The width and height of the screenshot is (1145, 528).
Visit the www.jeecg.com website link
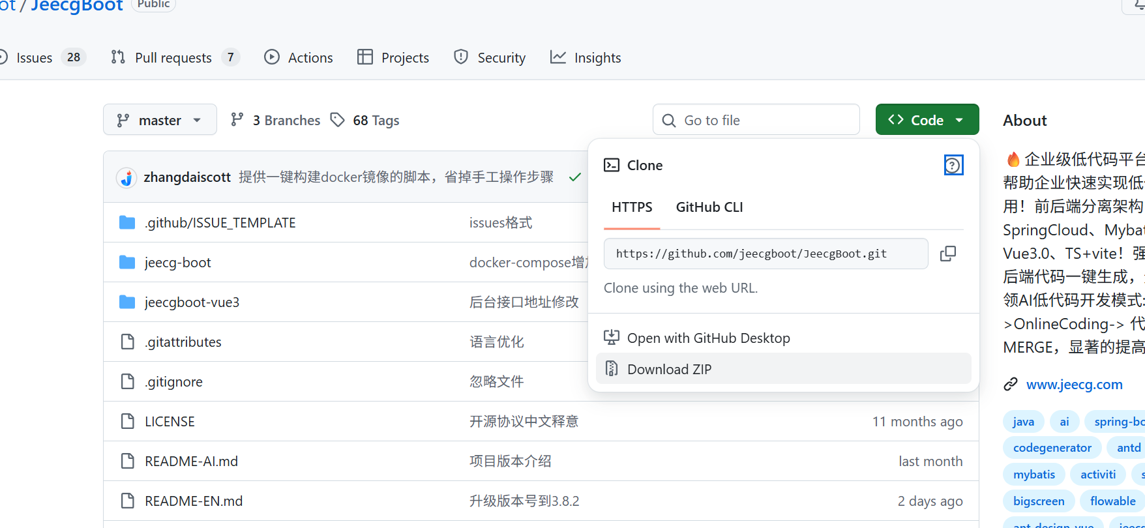click(1075, 385)
